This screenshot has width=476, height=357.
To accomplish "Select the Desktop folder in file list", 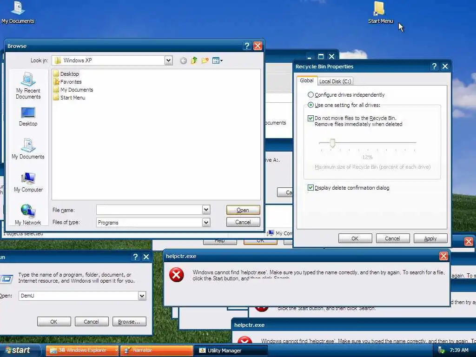I will coord(66,74).
